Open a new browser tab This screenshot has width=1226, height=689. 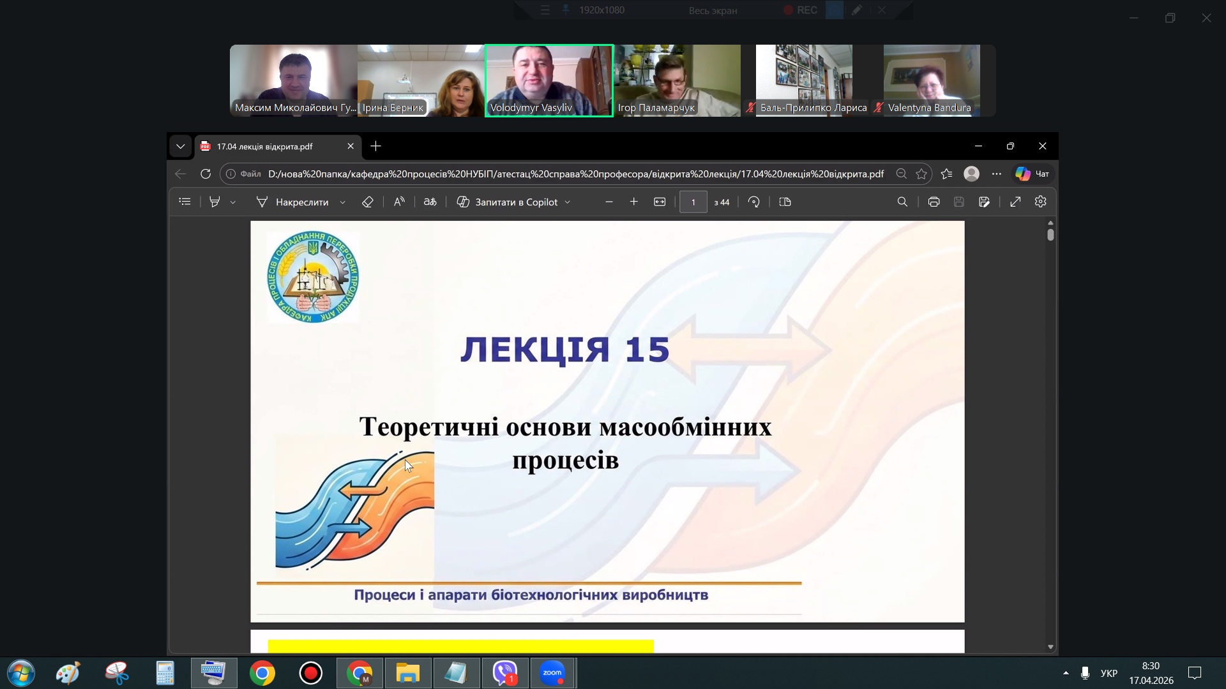pos(376,146)
